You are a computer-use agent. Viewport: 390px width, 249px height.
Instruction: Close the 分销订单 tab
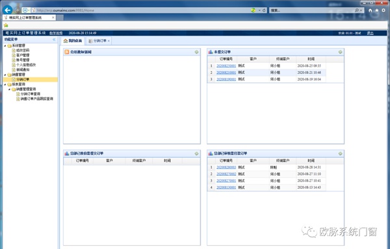[109, 41]
